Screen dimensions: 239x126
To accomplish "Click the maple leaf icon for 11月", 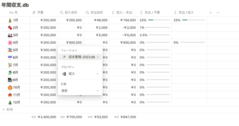I will 10,95.
